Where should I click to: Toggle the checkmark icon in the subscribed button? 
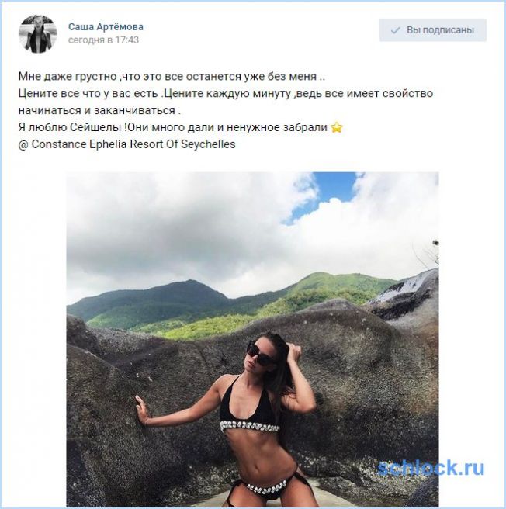(x=395, y=30)
